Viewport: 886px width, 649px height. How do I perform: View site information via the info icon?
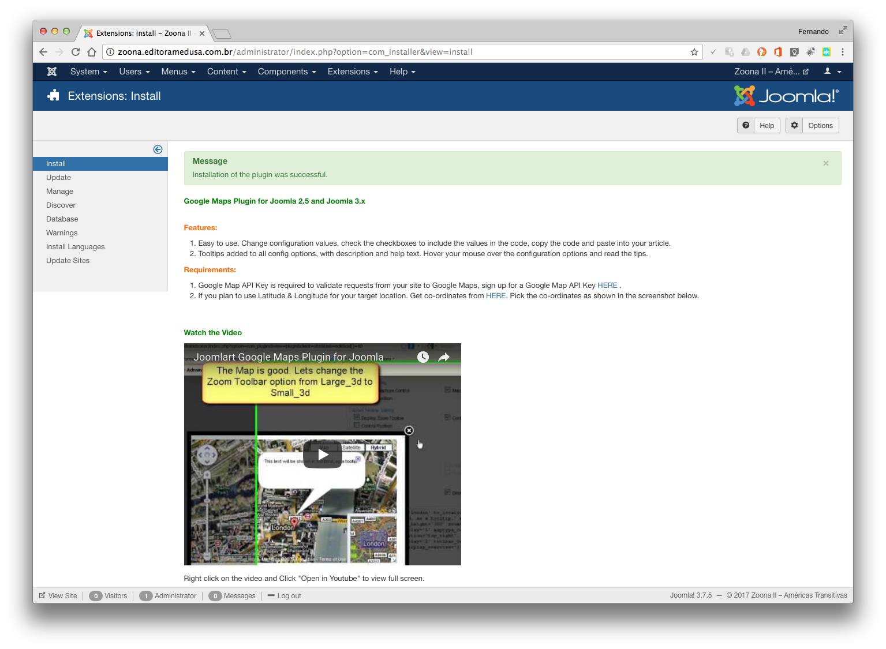[110, 52]
